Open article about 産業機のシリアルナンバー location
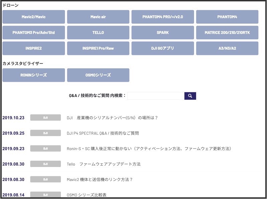The height and width of the screenshot is (199, 267). pos(112,118)
